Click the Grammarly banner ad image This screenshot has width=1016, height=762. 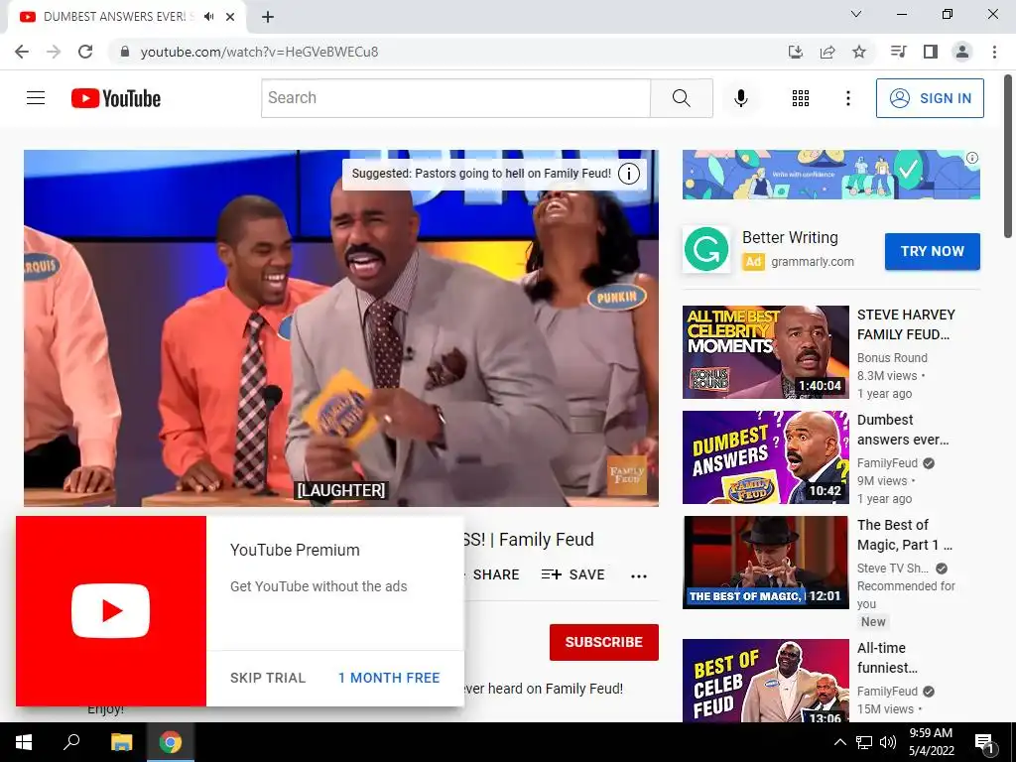pyautogui.click(x=830, y=175)
